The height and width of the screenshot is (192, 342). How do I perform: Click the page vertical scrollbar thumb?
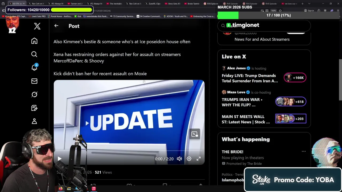[340, 79]
